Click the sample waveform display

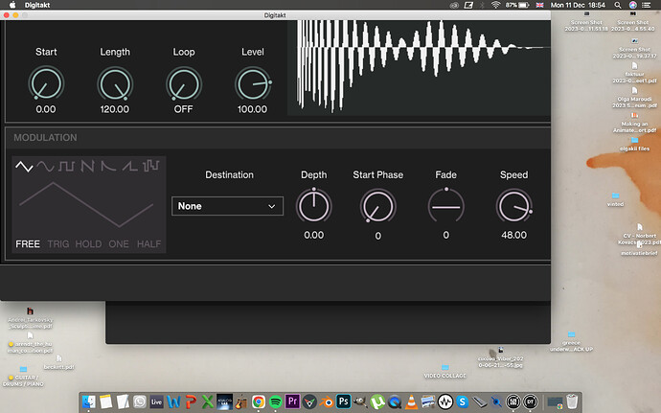419,67
